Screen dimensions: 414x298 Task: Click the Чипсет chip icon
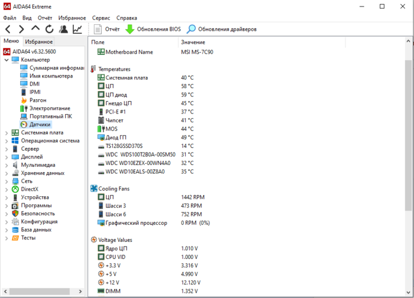tap(101, 121)
